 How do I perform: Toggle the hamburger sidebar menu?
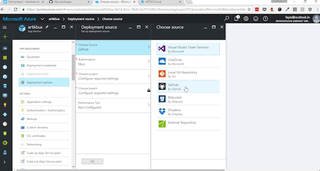coord(5,27)
